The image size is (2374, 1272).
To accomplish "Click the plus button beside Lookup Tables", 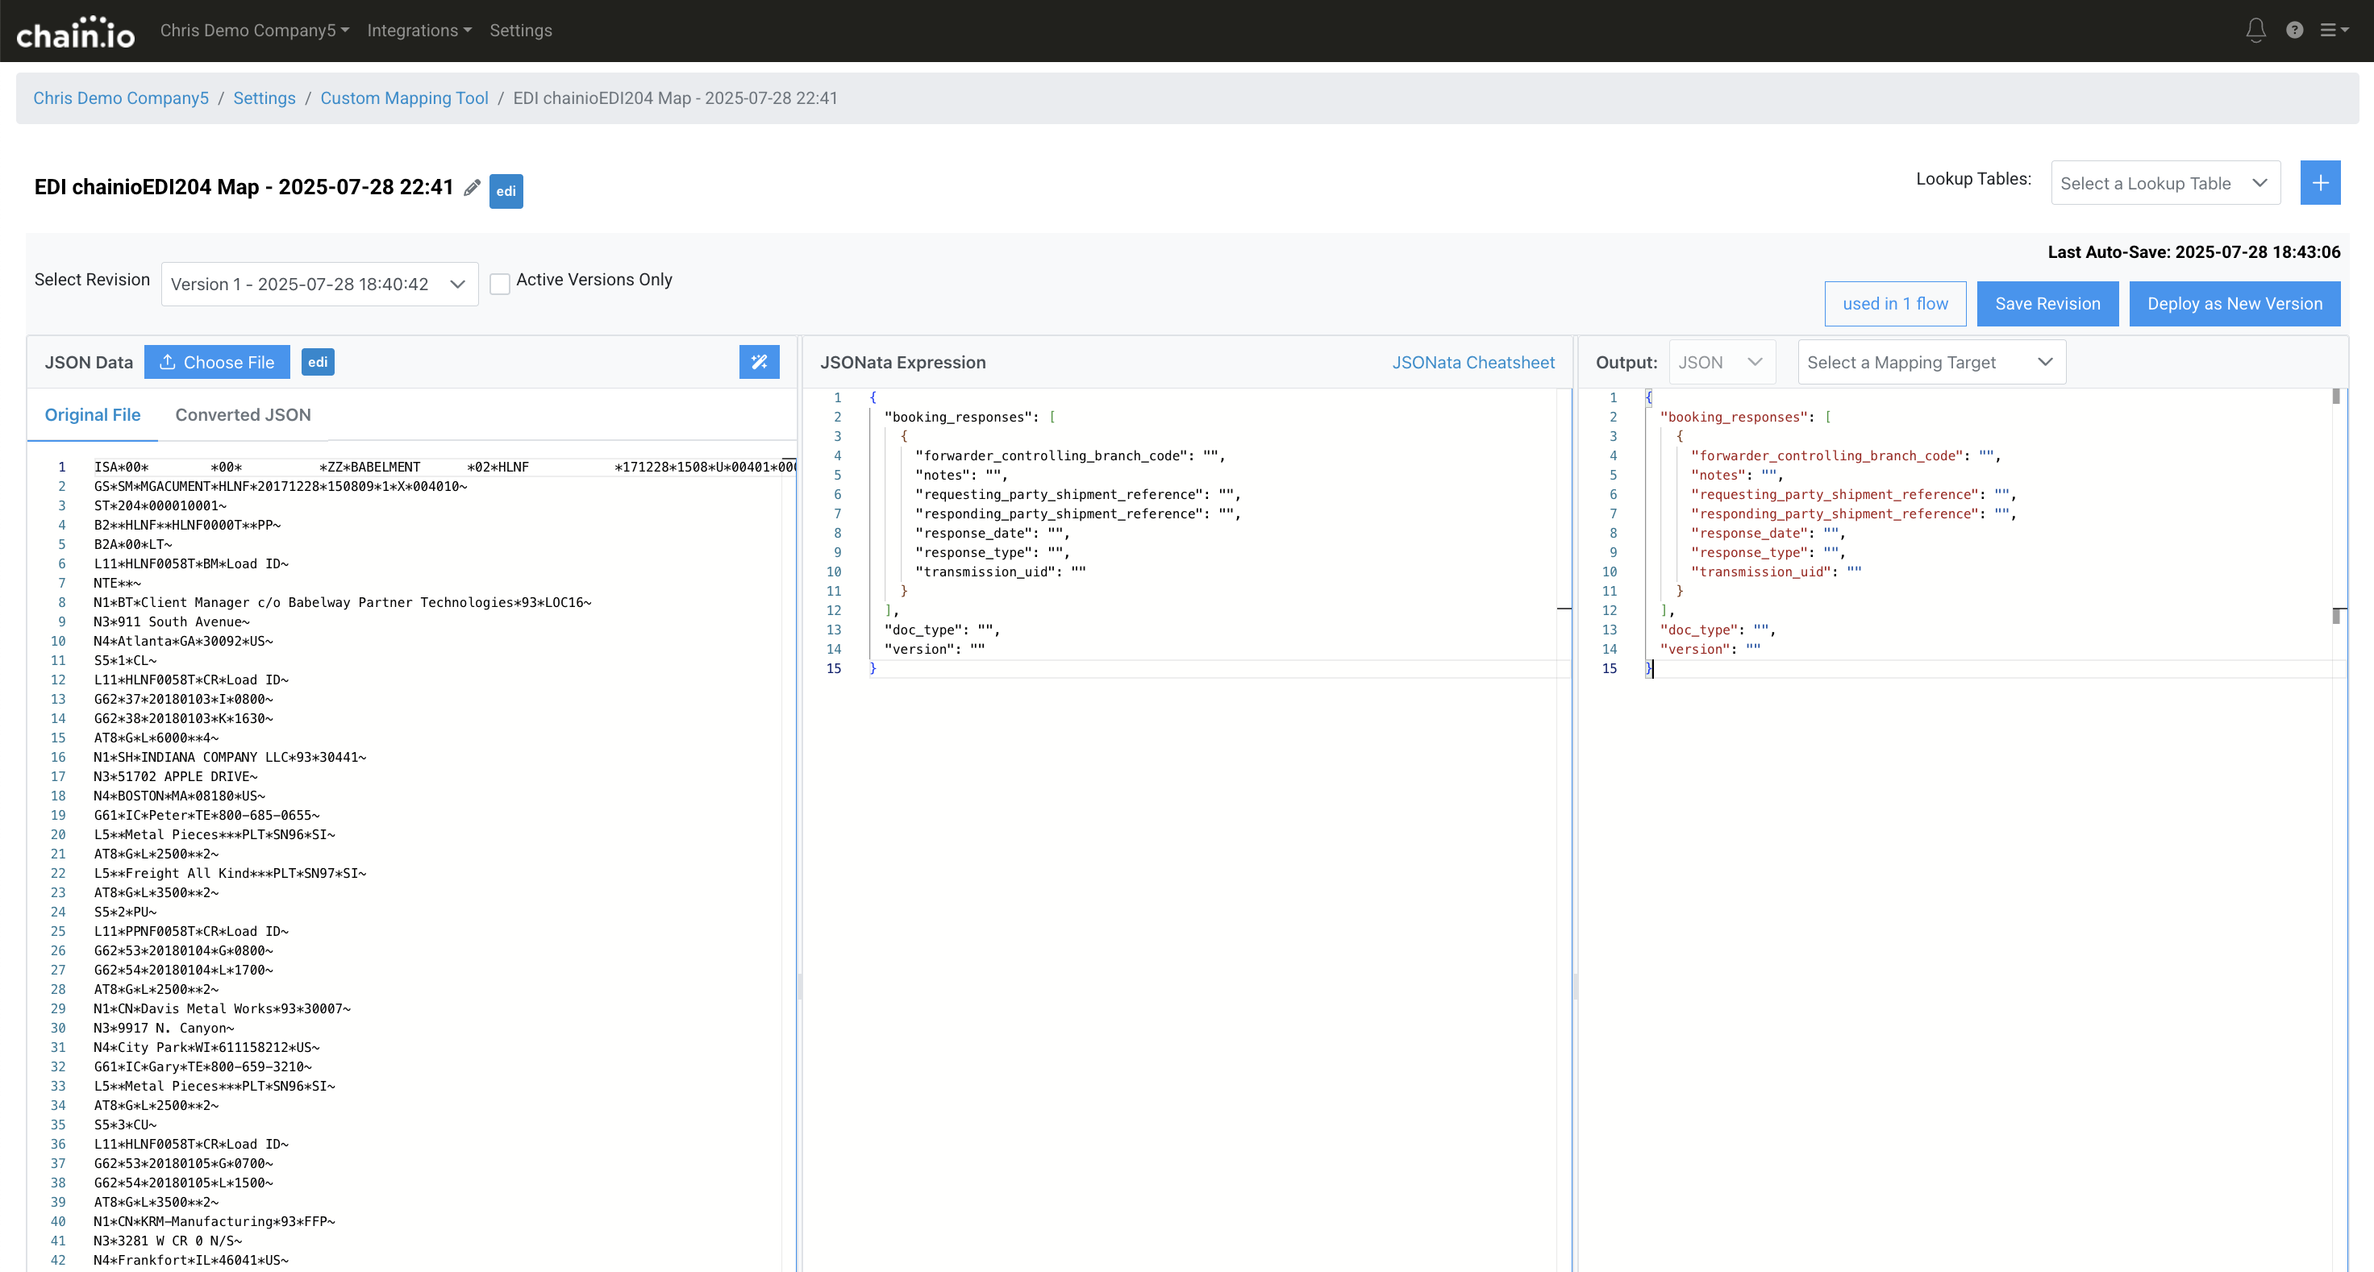I will 2320,182.
